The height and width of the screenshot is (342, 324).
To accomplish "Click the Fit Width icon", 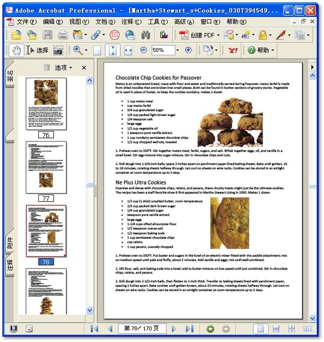I will click(128, 51).
